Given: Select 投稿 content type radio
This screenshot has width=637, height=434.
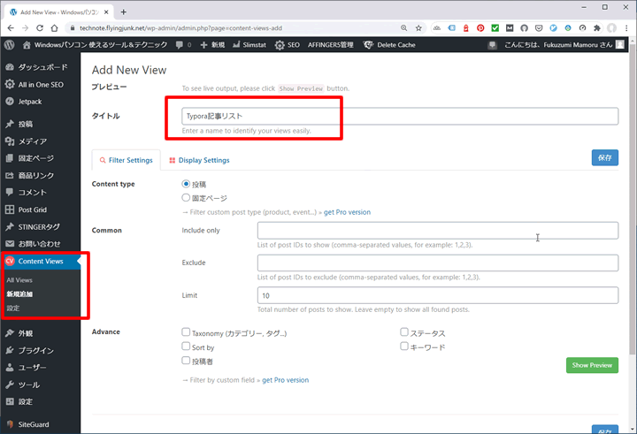Looking at the screenshot, I should click(186, 184).
